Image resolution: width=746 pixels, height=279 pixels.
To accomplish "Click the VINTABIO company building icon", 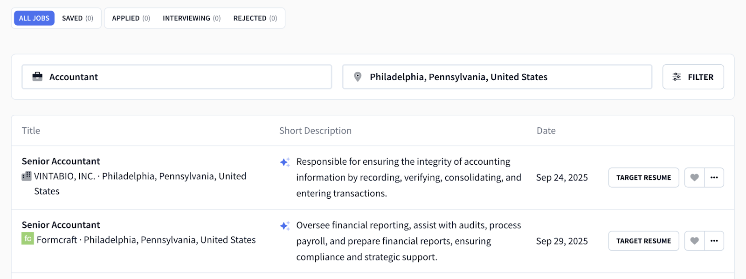I will pos(27,176).
